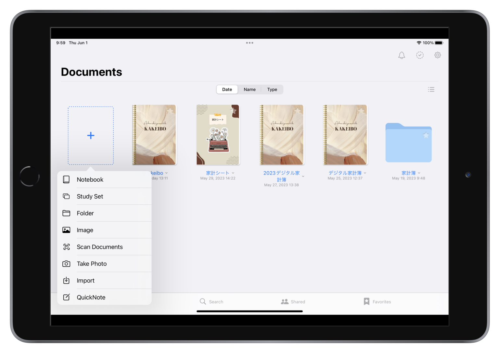Open the dropdown next to 2023デジタル家計簿
Screen dimensions: 499x353
pos(303,176)
